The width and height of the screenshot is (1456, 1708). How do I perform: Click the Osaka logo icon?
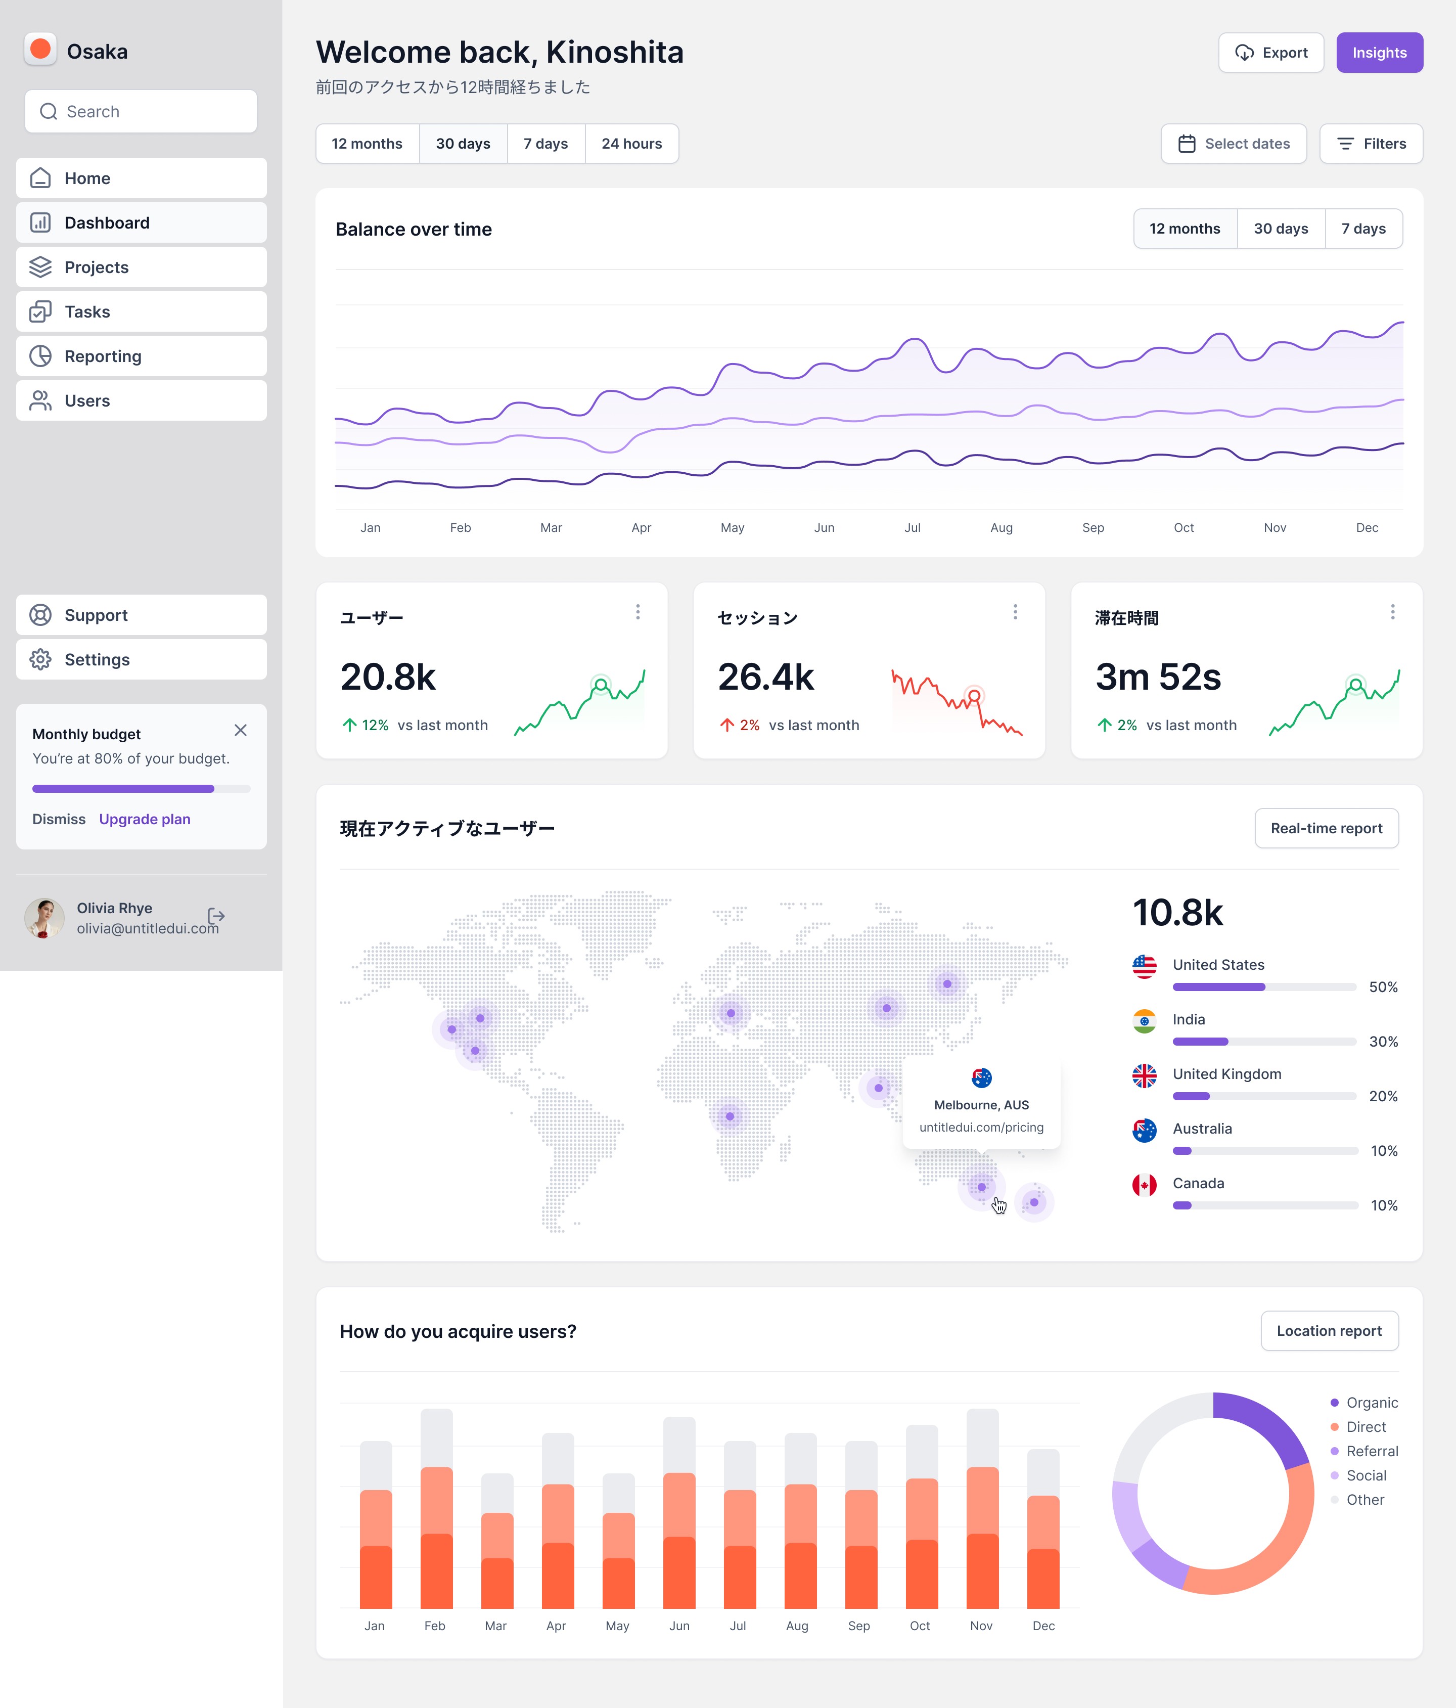[40, 50]
